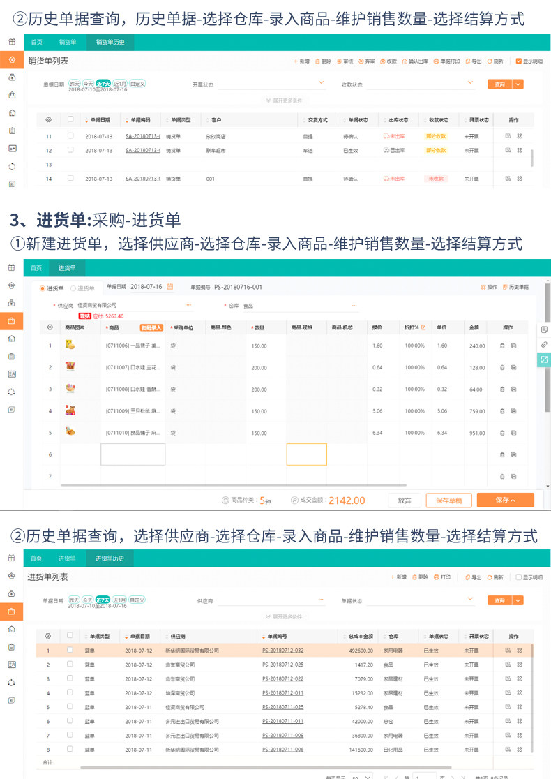Open 单据状态 filter dropdown in 进货单列表

click(x=469, y=599)
